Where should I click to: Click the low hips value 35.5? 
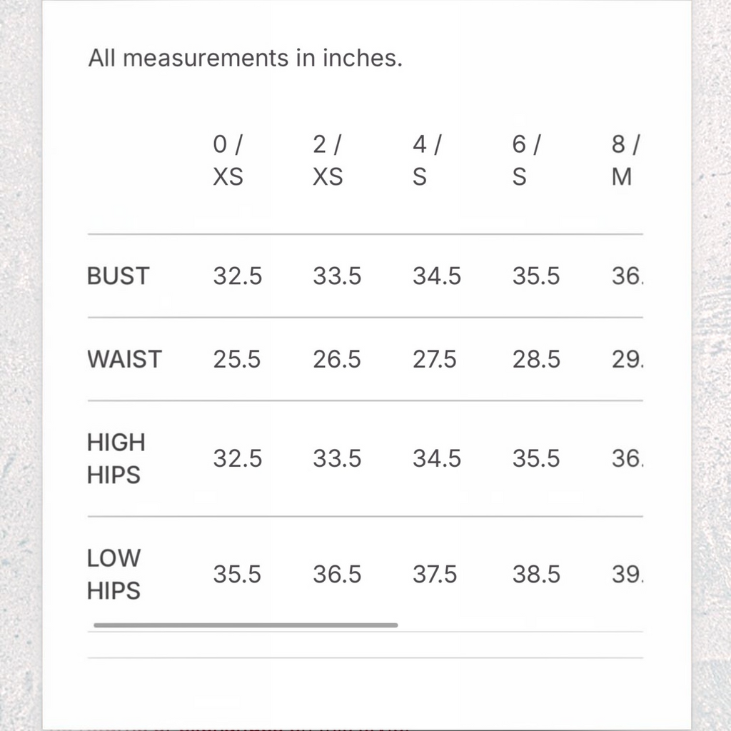237,575
